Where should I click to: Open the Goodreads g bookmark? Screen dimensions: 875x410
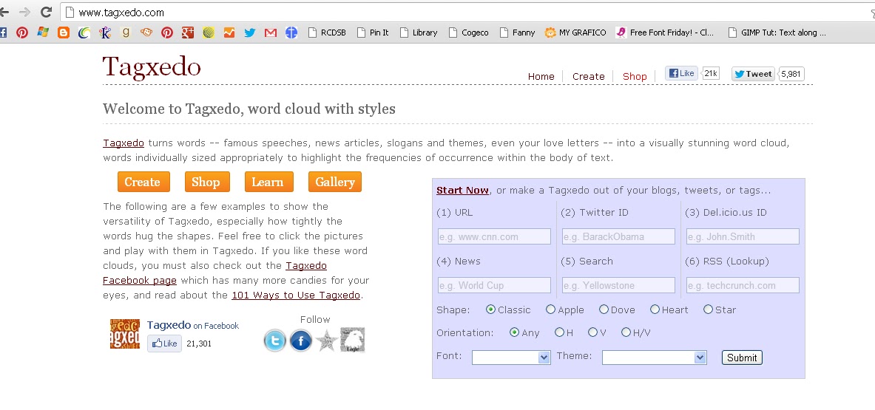click(x=126, y=33)
